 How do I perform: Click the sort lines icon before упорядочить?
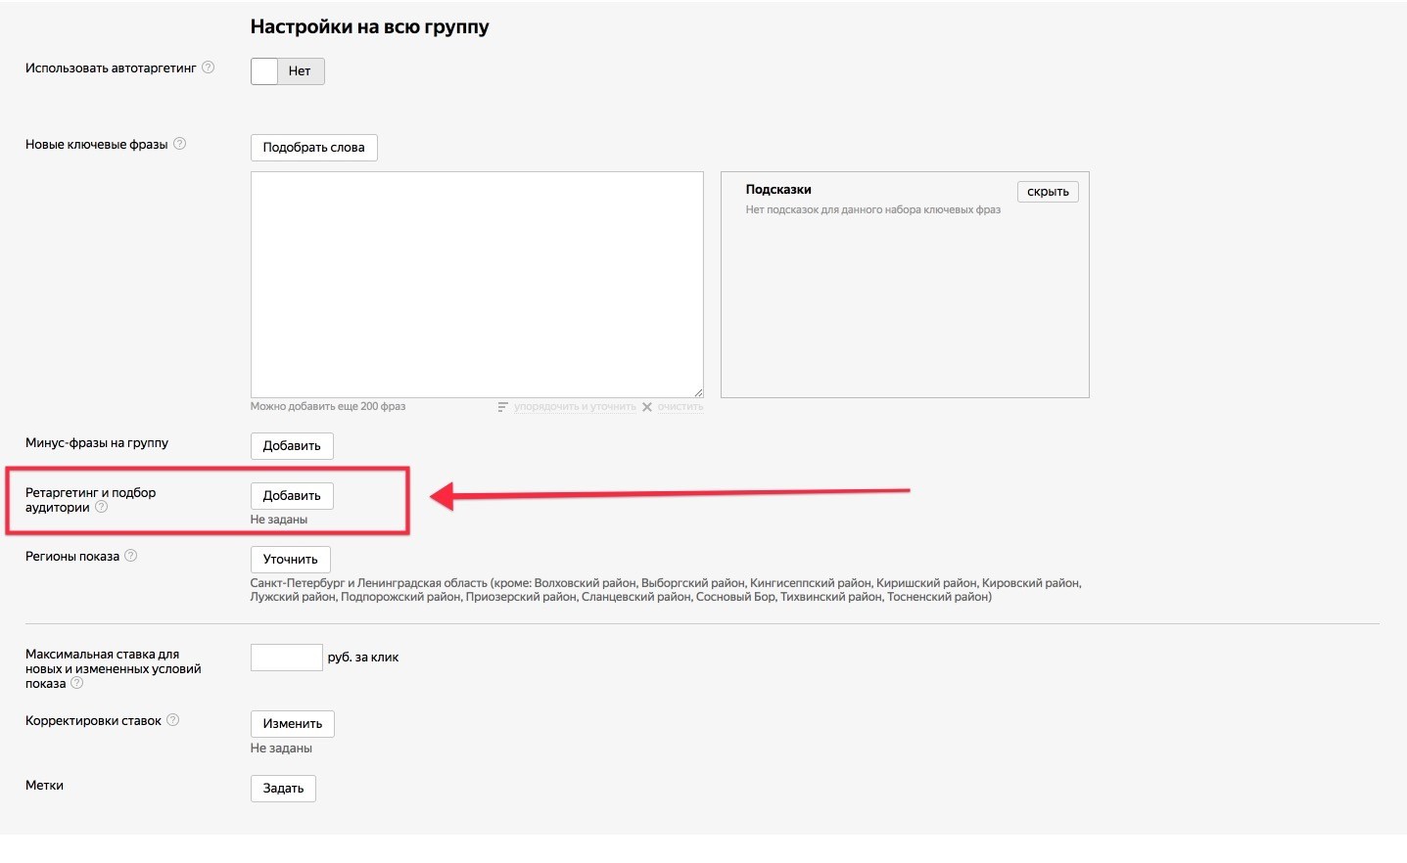coord(502,407)
